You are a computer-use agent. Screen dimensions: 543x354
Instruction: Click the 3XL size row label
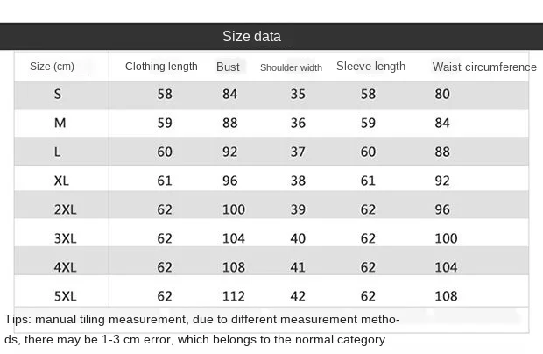pyautogui.click(x=65, y=238)
